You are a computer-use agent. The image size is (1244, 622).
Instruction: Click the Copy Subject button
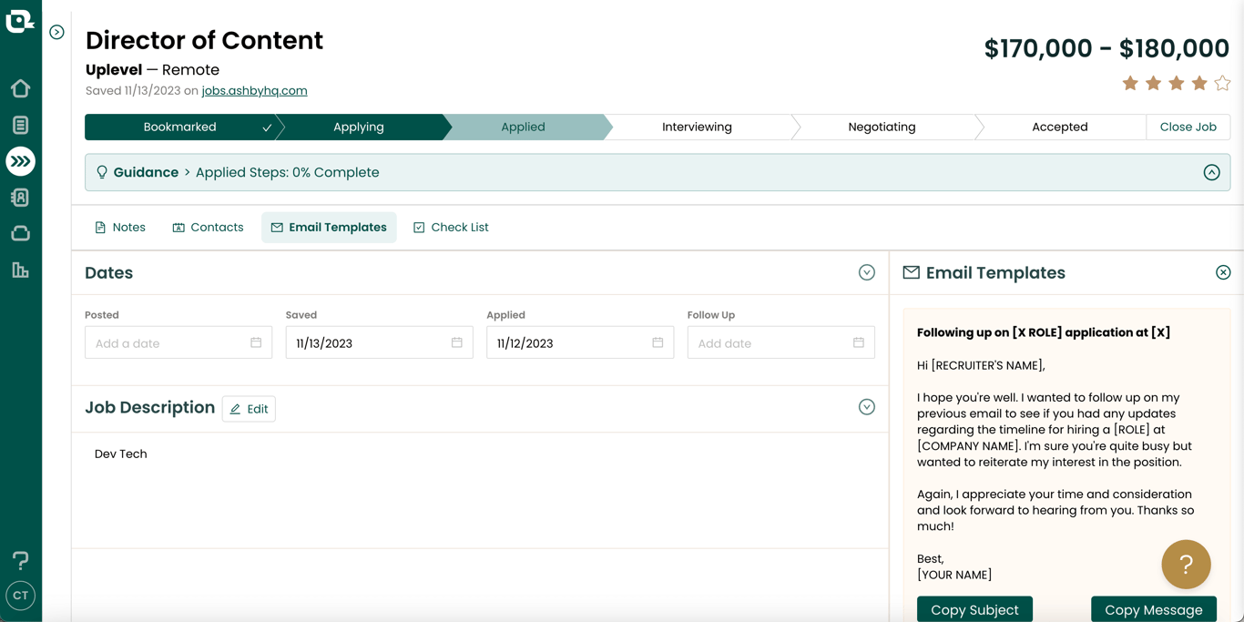tap(974, 609)
